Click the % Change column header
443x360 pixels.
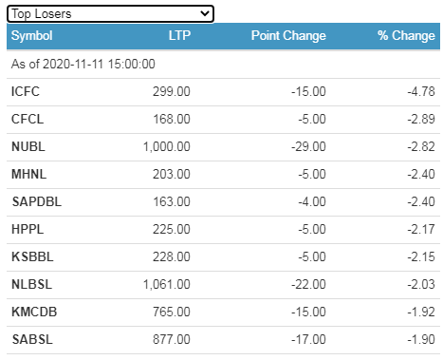406,35
